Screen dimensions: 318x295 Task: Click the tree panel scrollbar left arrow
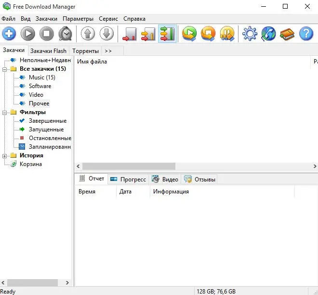point(3,282)
